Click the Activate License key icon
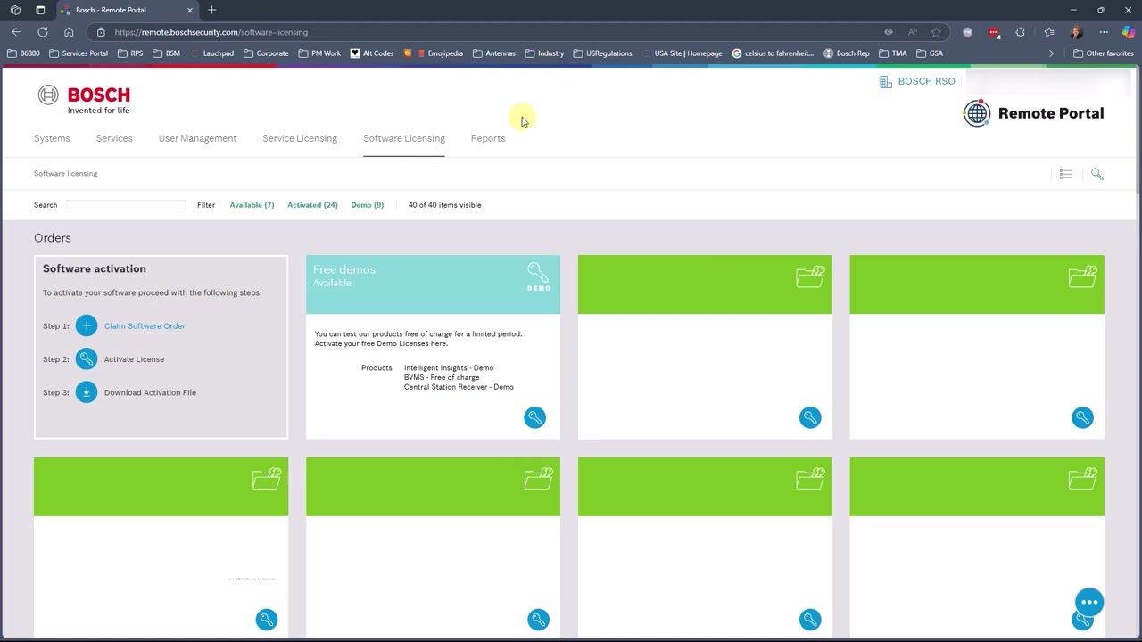Screen dimensions: 1142x642 [87, 359]
